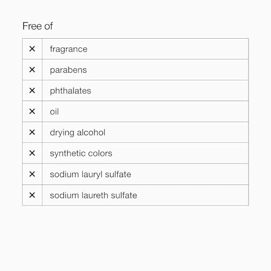Click the 'Free of' heading
The height and width of the screenshot is (271, 271).
(38, 26)
